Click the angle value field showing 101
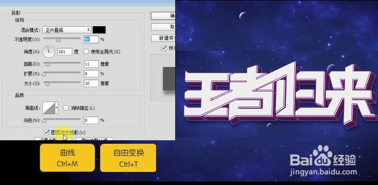 (x=64, y=52)
